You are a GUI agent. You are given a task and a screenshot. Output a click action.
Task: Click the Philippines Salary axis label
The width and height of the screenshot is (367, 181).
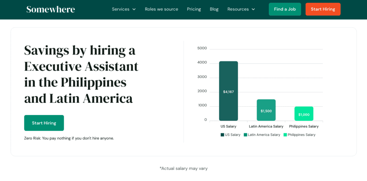pyautogui.click(x=304, y=126)
